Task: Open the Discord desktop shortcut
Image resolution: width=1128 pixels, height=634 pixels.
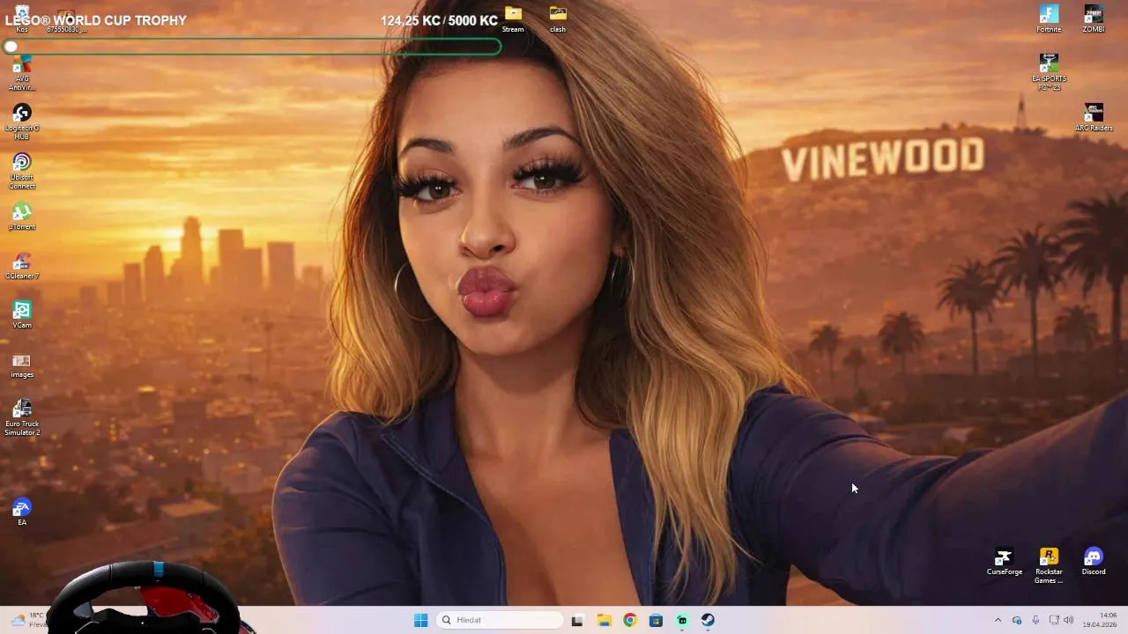Action: 1094,562
